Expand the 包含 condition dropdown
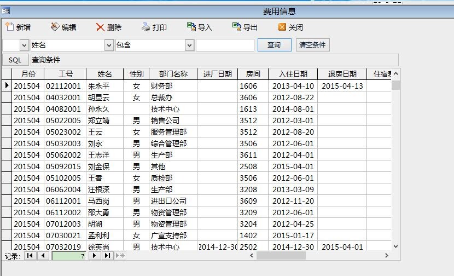Viewport: 454px width, 276px height. [189, 45]
